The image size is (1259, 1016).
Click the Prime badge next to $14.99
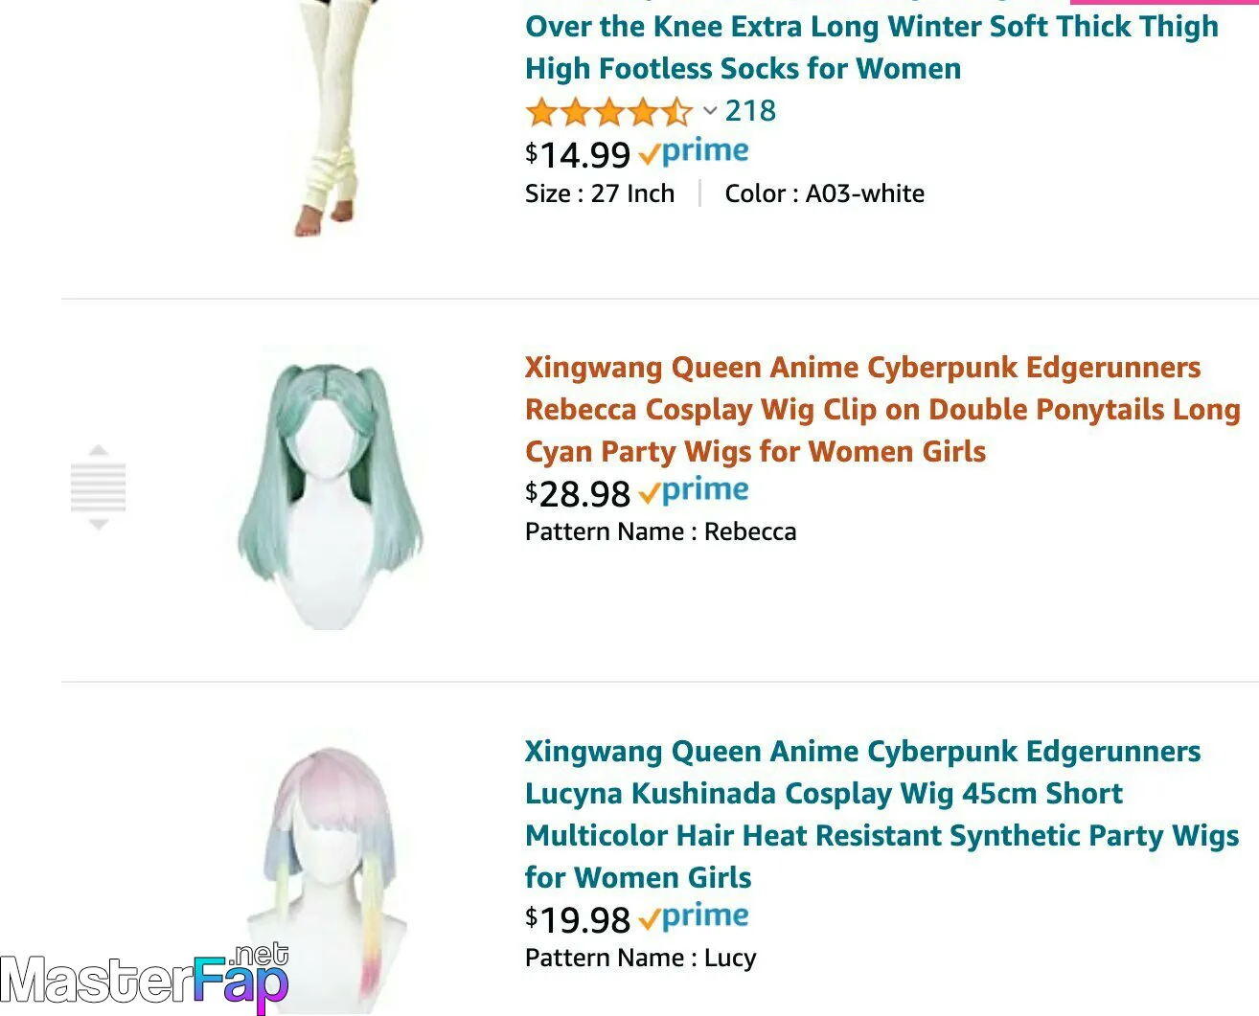pos(694,152)
